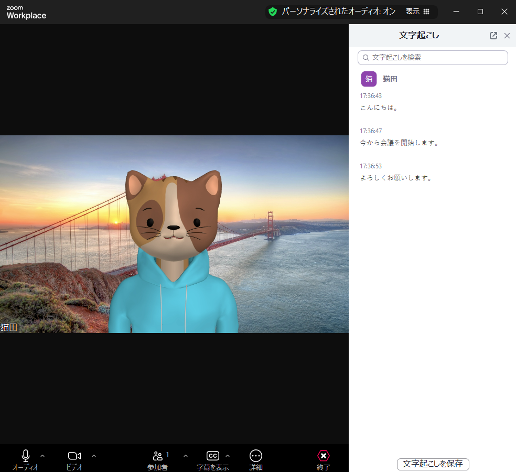Close the 文字起こし transcript panel
The width and height of the screenshot is (516, 472).
coord(507,36)
